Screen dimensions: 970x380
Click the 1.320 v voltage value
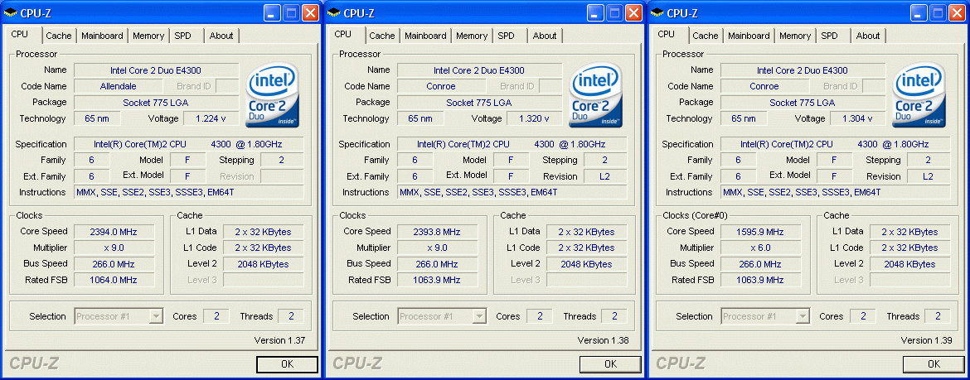coord(534,118)
